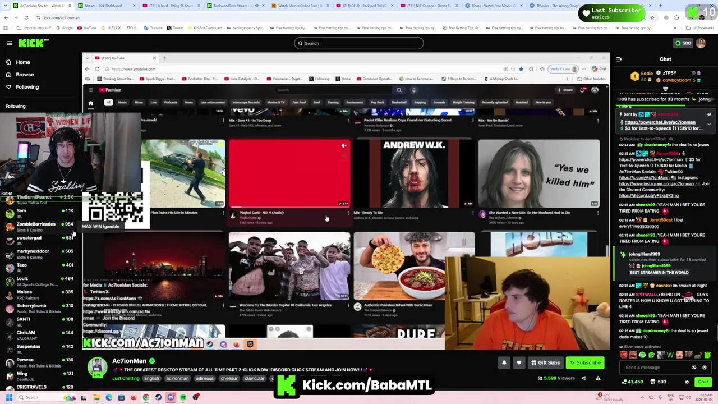Open Tazo channel in sidebar

tap(38, 267)
